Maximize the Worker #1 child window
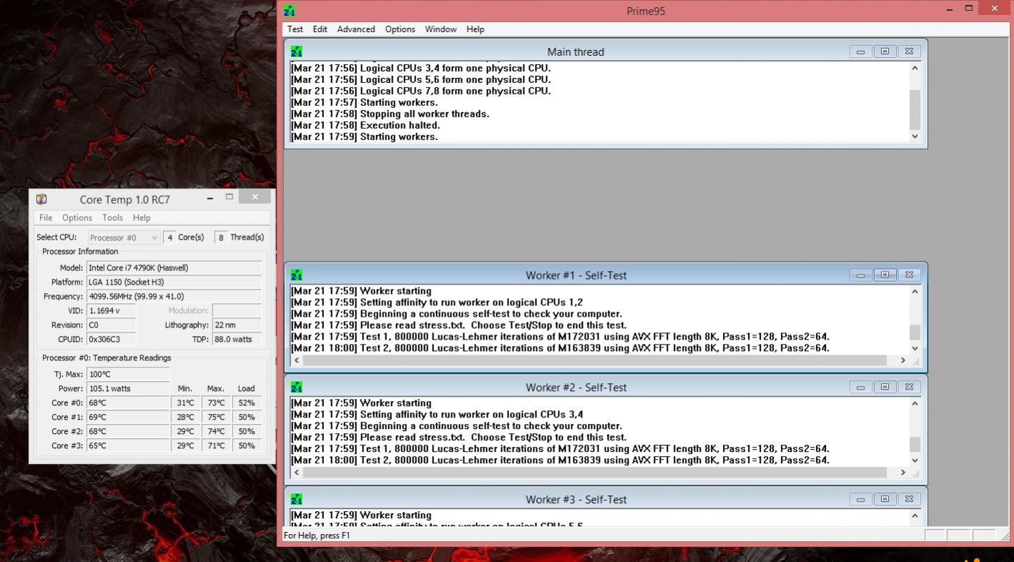 (x=885, y=275)
